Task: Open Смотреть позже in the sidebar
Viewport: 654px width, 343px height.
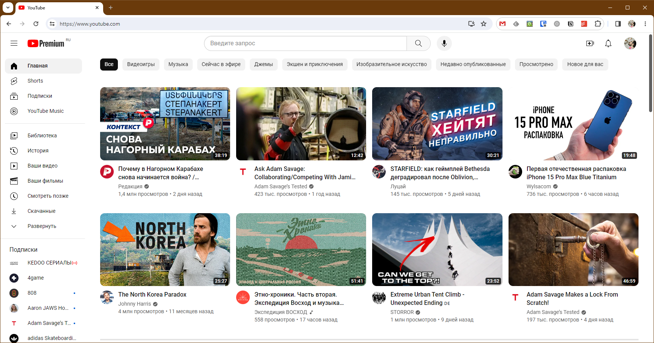Action: click(x=43, y=196)
